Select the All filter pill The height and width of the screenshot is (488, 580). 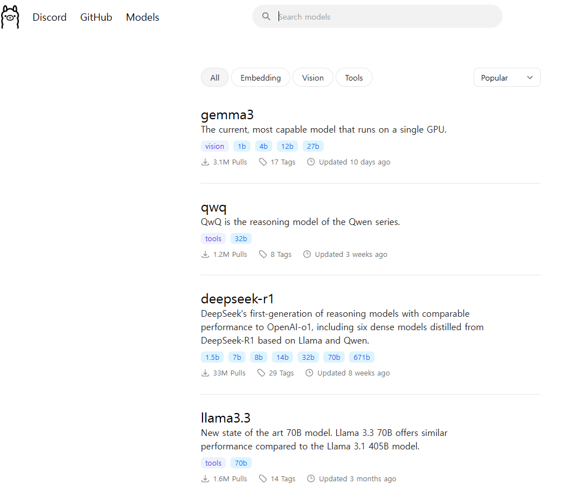tap(215, 78)
